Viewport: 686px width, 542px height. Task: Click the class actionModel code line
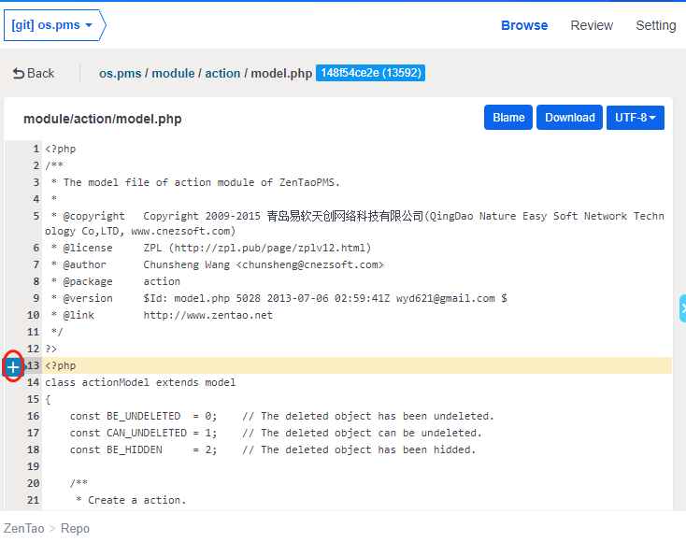click(140, 382)
